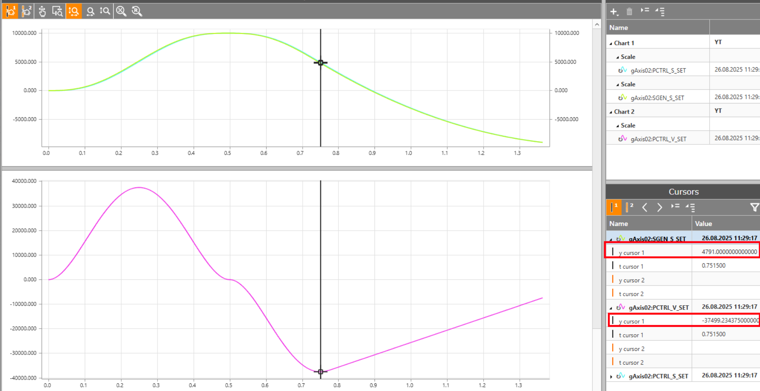Toggle the highlighted horizontal-and-vertical zoom tool
This screenshot has height=391, width=760.
tap(74, 11)
